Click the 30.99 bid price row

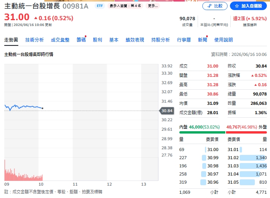(199, 158)
